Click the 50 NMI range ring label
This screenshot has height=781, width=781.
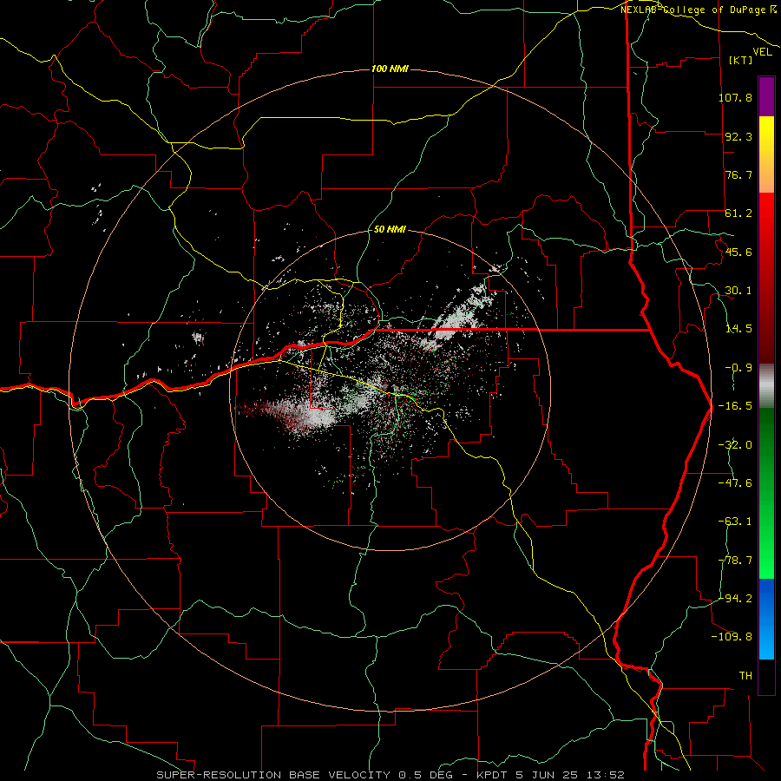(x=390, y=230)
